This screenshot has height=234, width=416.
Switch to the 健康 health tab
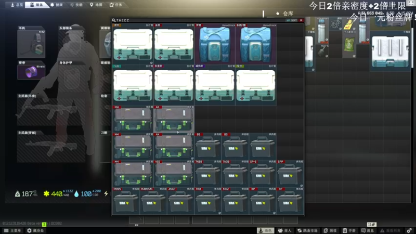(57, 5)
